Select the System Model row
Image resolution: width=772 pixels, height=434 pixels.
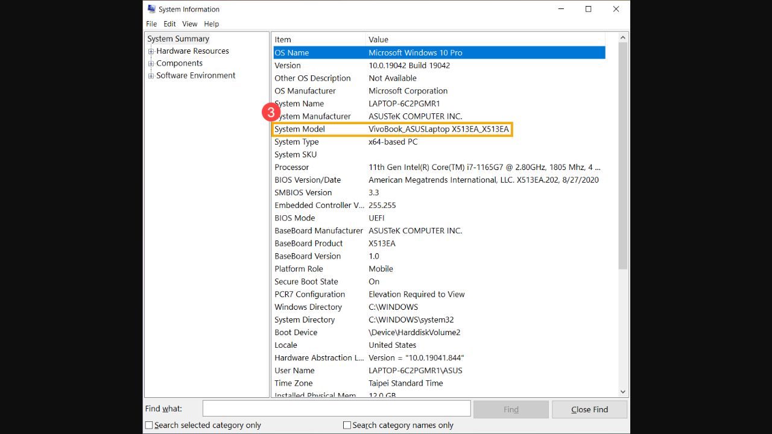tap(439, 129)
